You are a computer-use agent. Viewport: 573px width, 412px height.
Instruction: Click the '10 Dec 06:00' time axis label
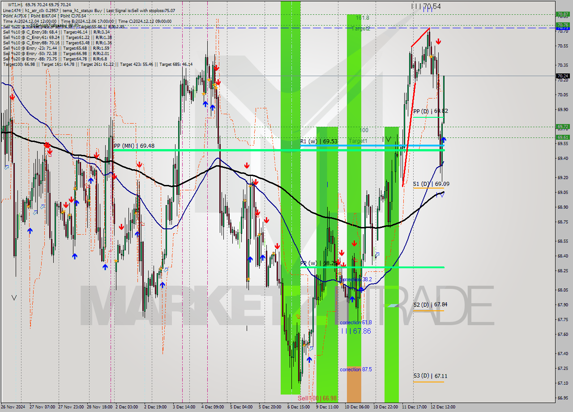(x=357, y=407)
